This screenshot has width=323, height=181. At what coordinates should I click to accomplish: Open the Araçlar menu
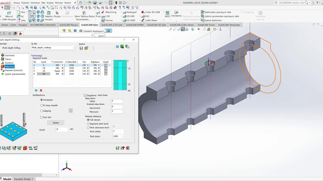50,3
